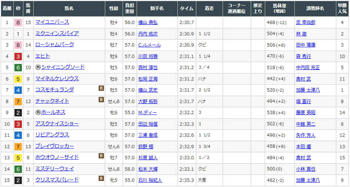Click the white frame 1 box for ミクニインスパイア
350x187 pixels.
point(18,34)
